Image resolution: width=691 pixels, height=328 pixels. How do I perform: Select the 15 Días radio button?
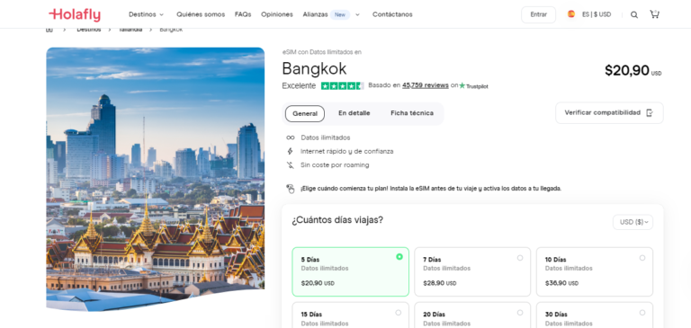coord(399,313)
